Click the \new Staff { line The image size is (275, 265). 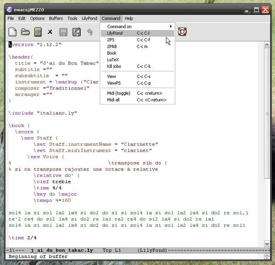tap(39, 138)
